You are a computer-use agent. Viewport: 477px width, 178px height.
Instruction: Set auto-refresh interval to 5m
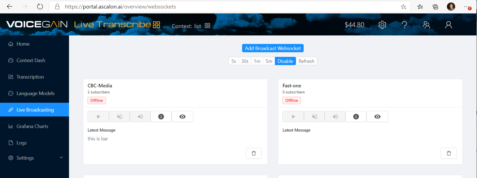269,61
